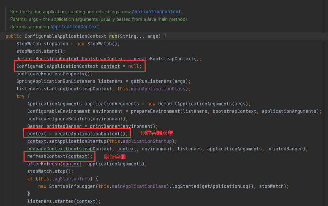Click the StartupInfoLogger class name
The height and width of the screenshot is (206, 328).
coord(72,186)
